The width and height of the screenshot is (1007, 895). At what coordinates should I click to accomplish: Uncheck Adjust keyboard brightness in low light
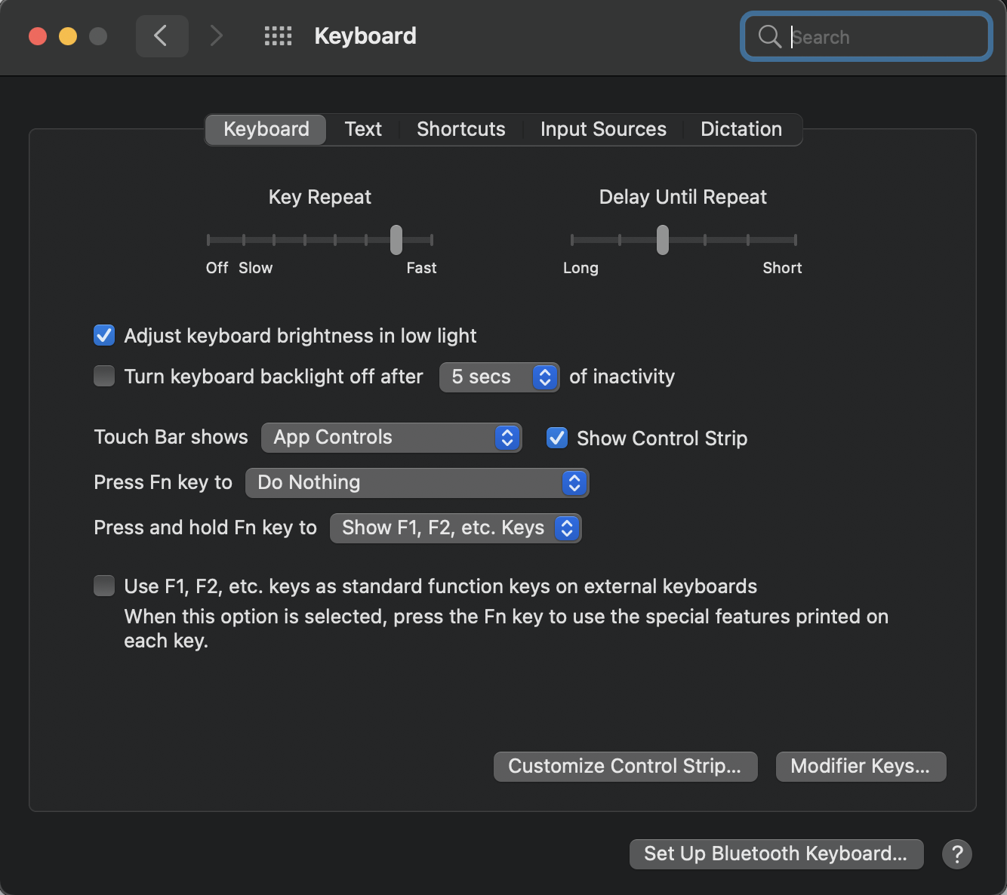[104, 335]
